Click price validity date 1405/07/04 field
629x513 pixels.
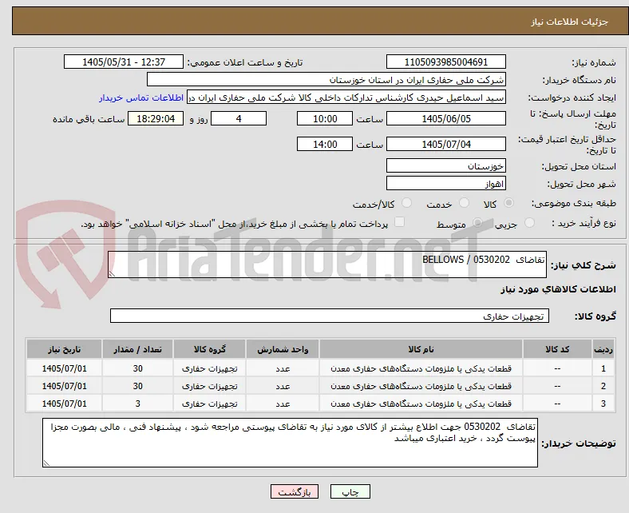click(x=445, y=144)
